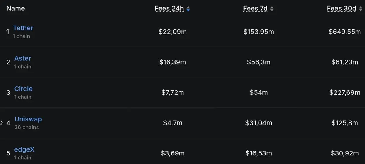The width and height of the screenshot is (365, 164).
Task: Select Uniswap's 36 chains label
Action: [x=26, y=127]
